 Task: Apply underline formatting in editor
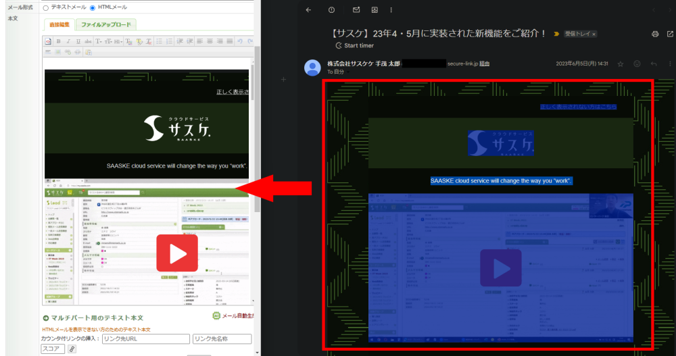[x=78, y=41]
